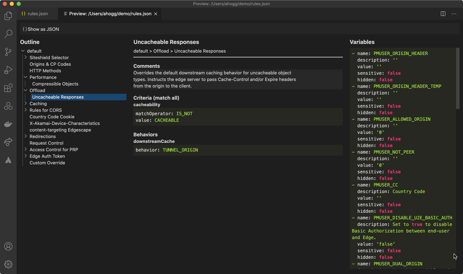Viewport: 463px width, 274px height.
Task: Select the Preview rules.json tab
Action: 110,14
